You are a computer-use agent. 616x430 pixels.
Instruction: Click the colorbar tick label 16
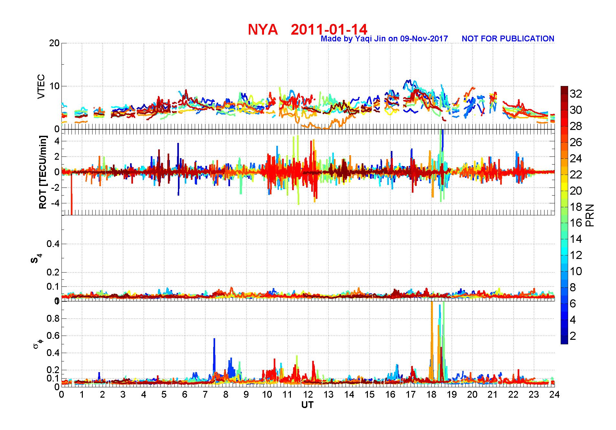pyautogui.click(x=576, y=223)
